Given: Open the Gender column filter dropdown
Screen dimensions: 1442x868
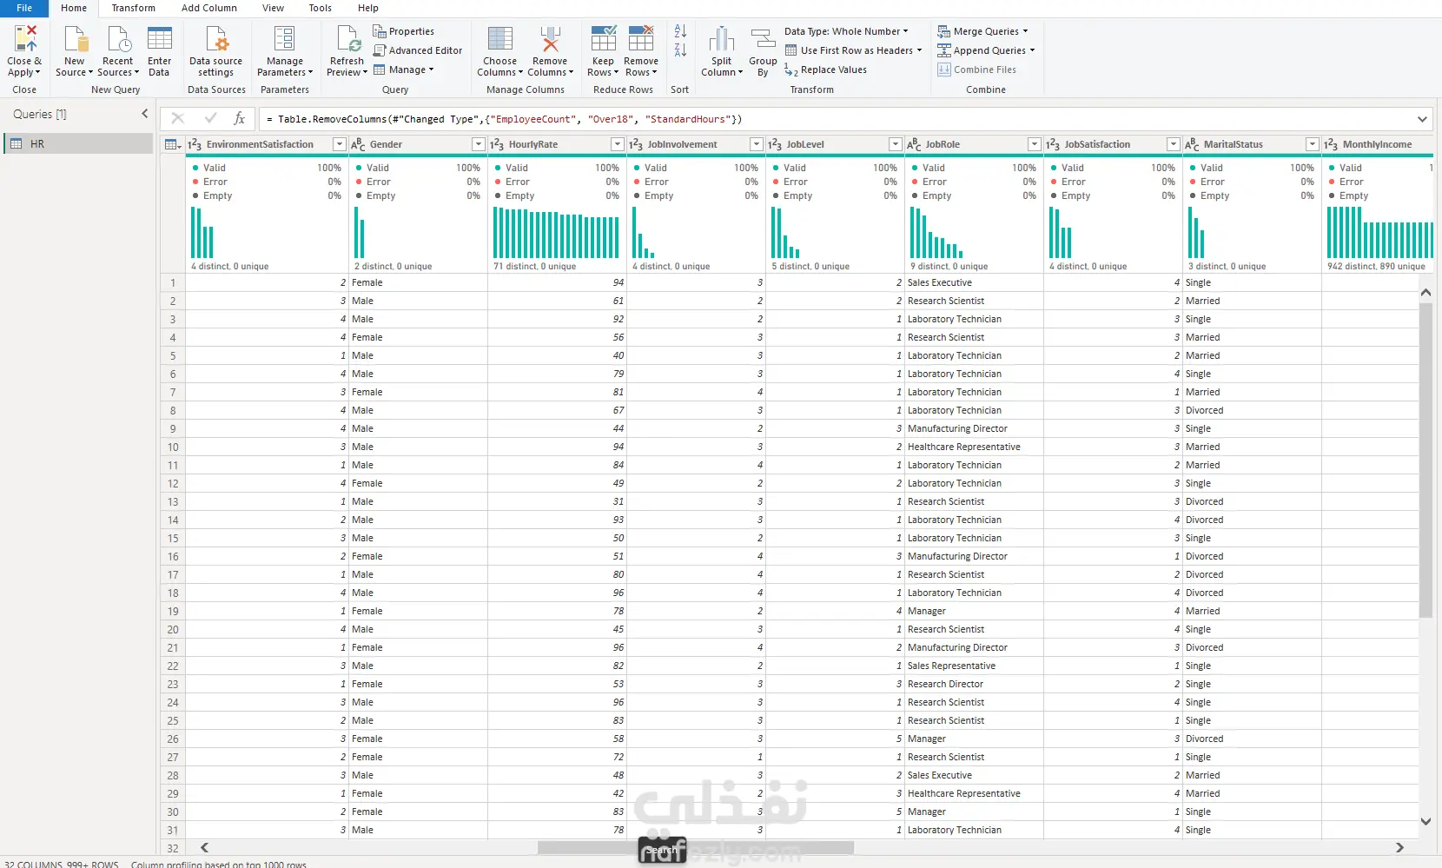Looking at the screenshot, I should (x=479, y=144).
